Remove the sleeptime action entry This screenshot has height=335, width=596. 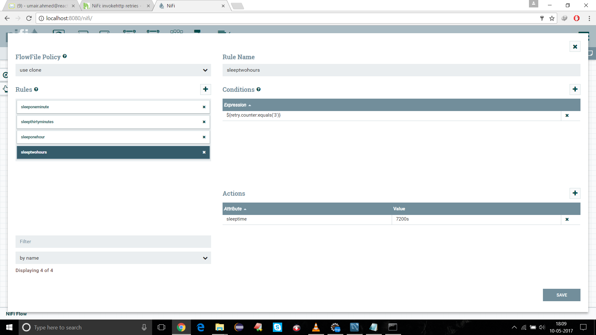coord(567,219)
